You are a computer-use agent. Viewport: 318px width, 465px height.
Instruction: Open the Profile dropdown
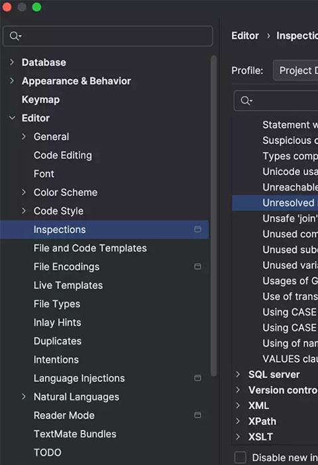coord(295,70)
